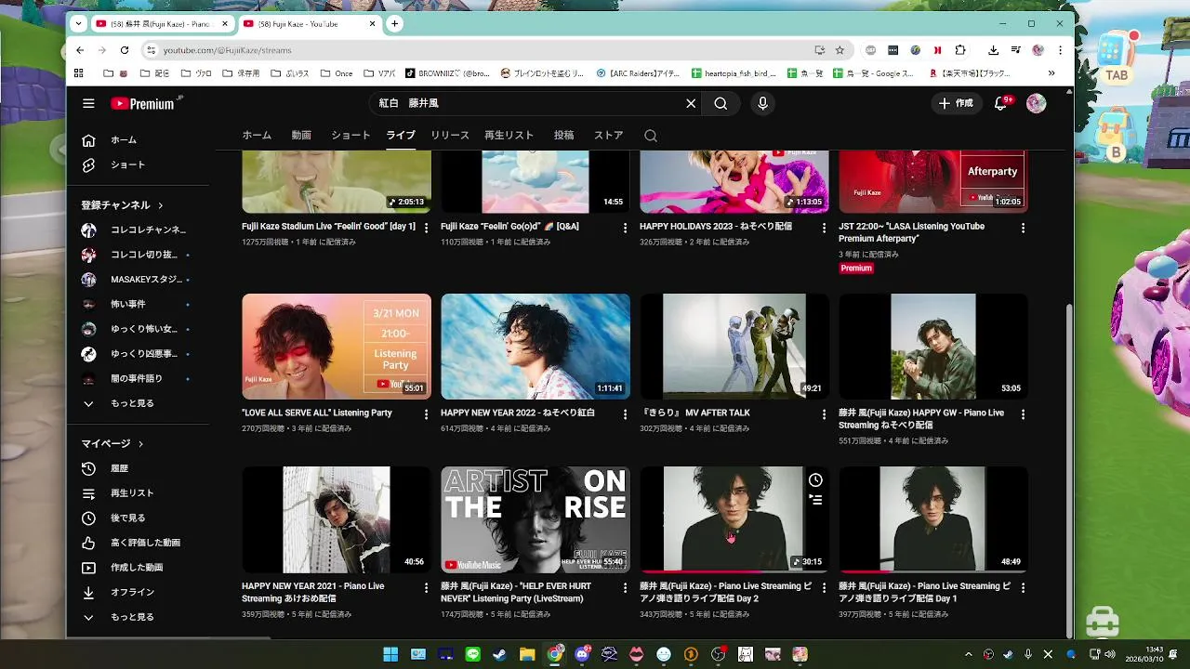Open options menu for Feelin' Good [day 1]
The image size is (1190, 669).
click(427, 228)
